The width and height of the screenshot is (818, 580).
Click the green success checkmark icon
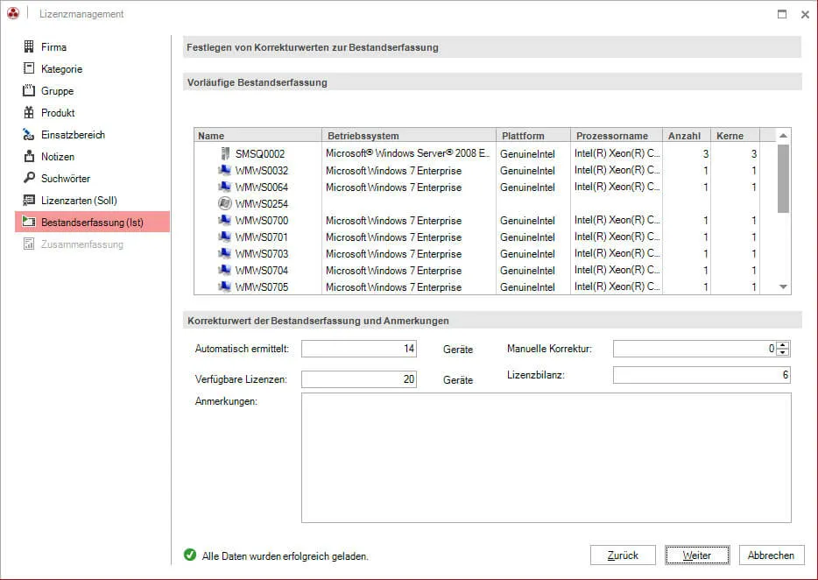tap(190, 555)
